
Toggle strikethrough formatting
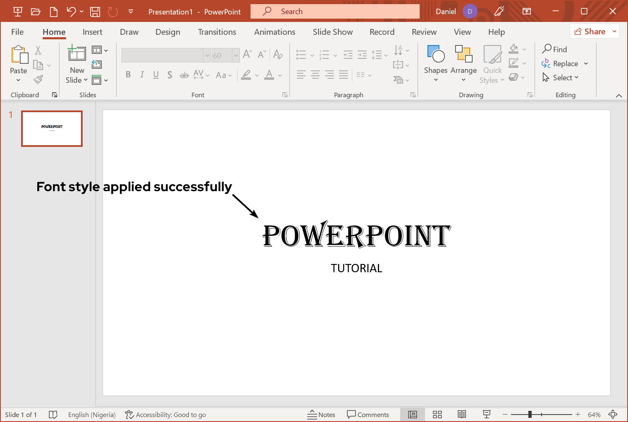184,74
